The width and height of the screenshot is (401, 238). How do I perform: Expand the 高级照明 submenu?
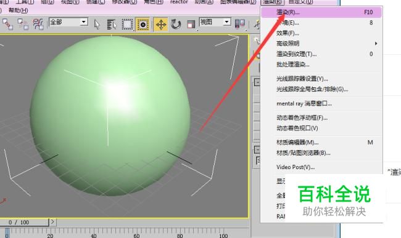[321, 44]
